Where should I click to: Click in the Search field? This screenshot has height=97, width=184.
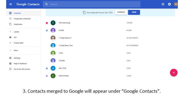(91, 4)
